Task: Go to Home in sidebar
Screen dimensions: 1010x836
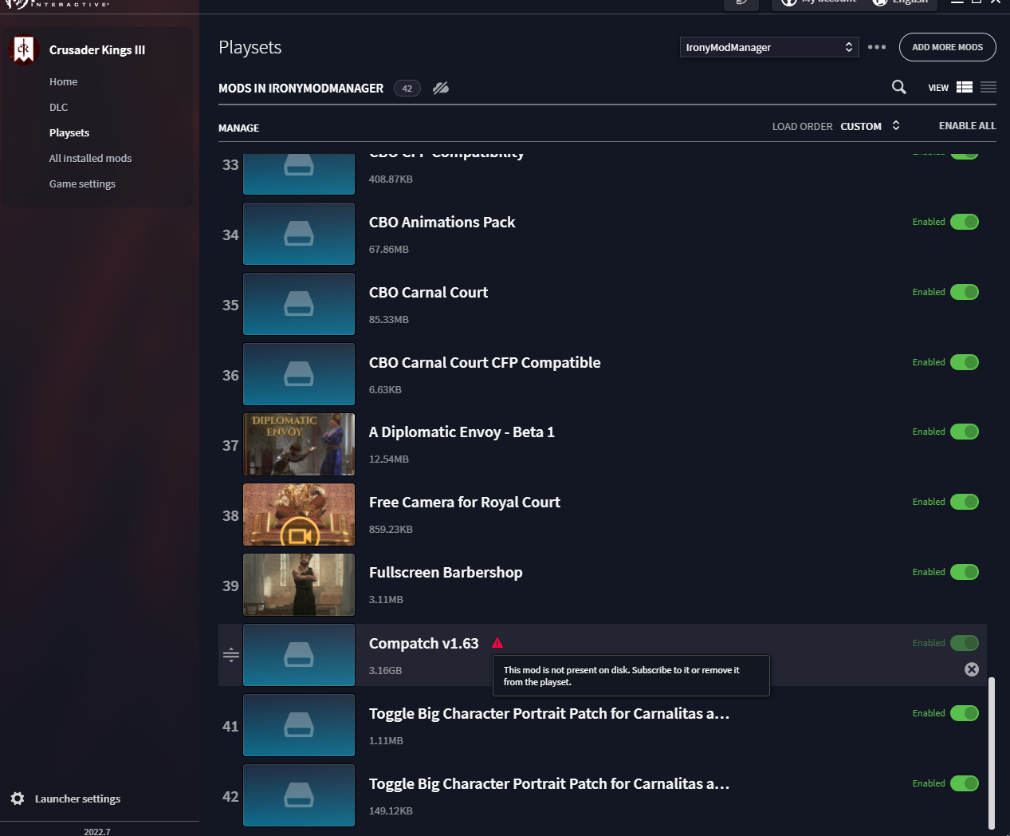Action: [63, 81]
